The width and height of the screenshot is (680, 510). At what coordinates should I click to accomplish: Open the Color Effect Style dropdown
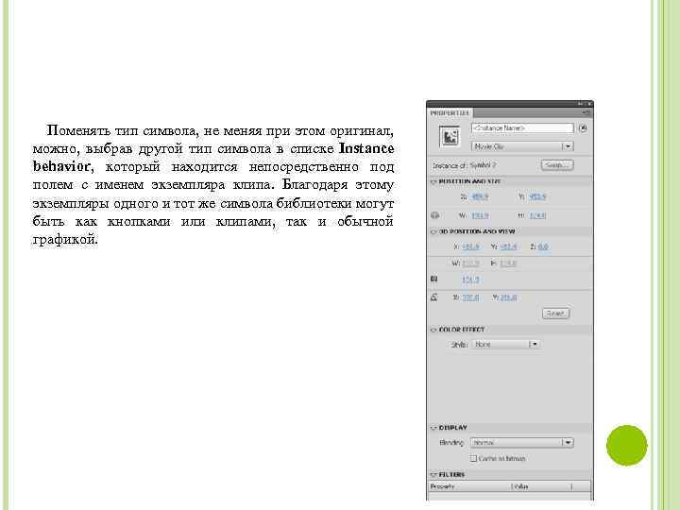(x=505, y=345)
